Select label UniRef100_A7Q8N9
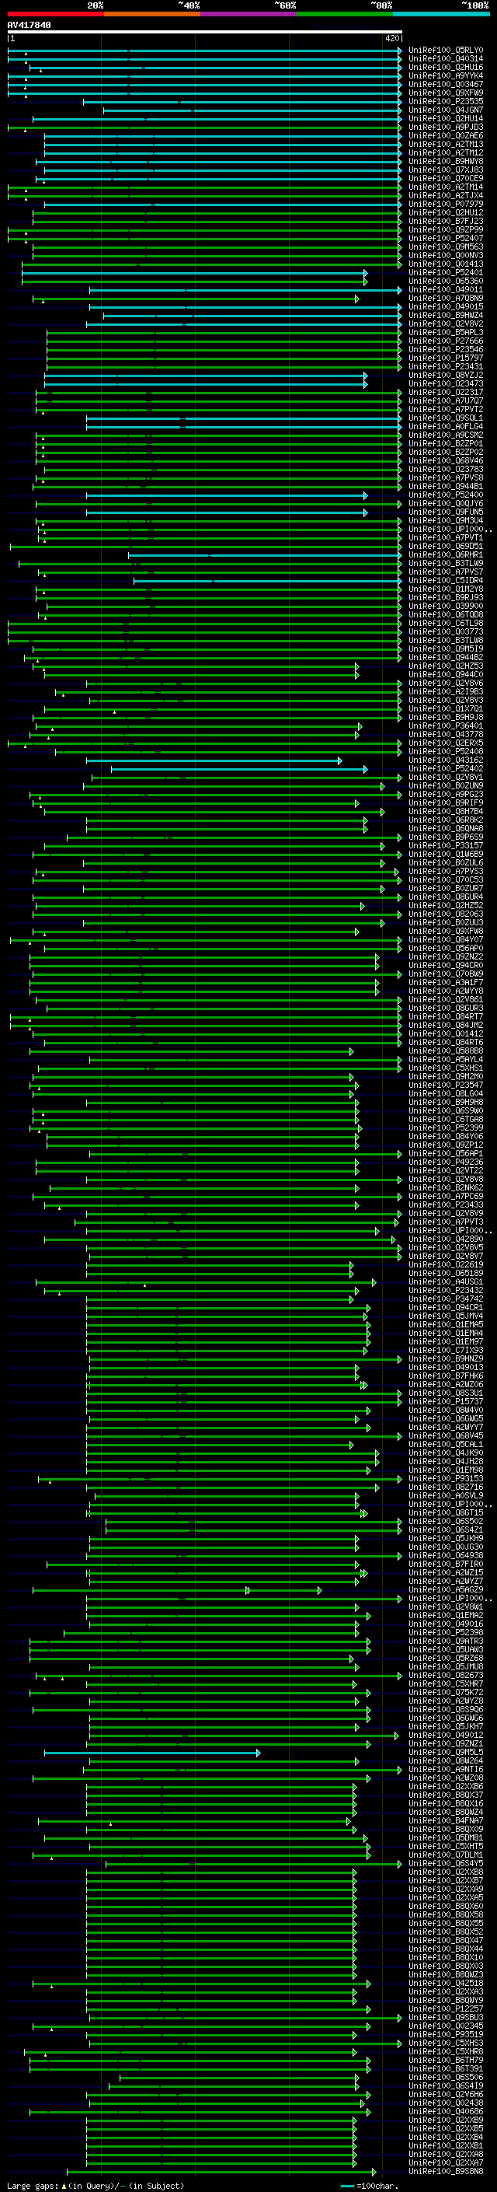 tap(446, 298)
